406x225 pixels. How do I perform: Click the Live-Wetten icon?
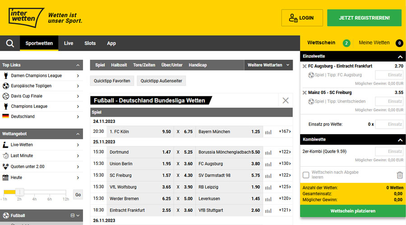pyautogui.click(x=5, y=145)
